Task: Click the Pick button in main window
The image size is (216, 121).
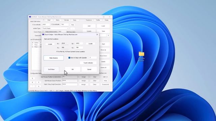Action: (x=73, y=25)
